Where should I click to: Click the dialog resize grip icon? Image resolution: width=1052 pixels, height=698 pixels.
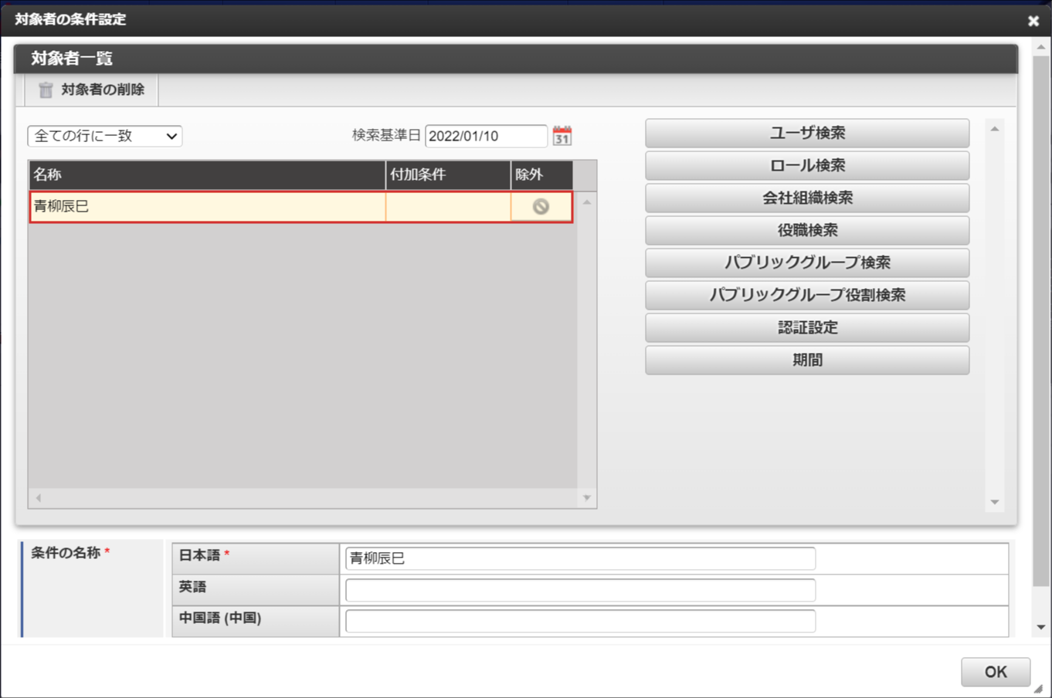pos(1038,689)
